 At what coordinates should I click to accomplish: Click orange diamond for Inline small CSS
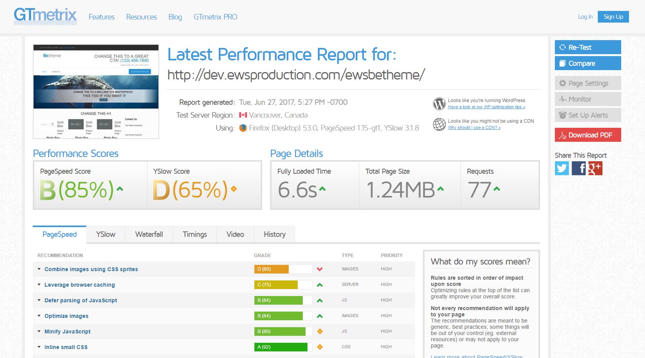point(320,347)
